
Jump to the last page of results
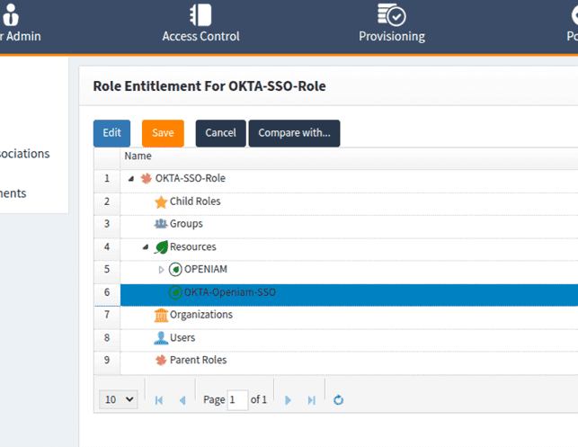pos(312,400)
